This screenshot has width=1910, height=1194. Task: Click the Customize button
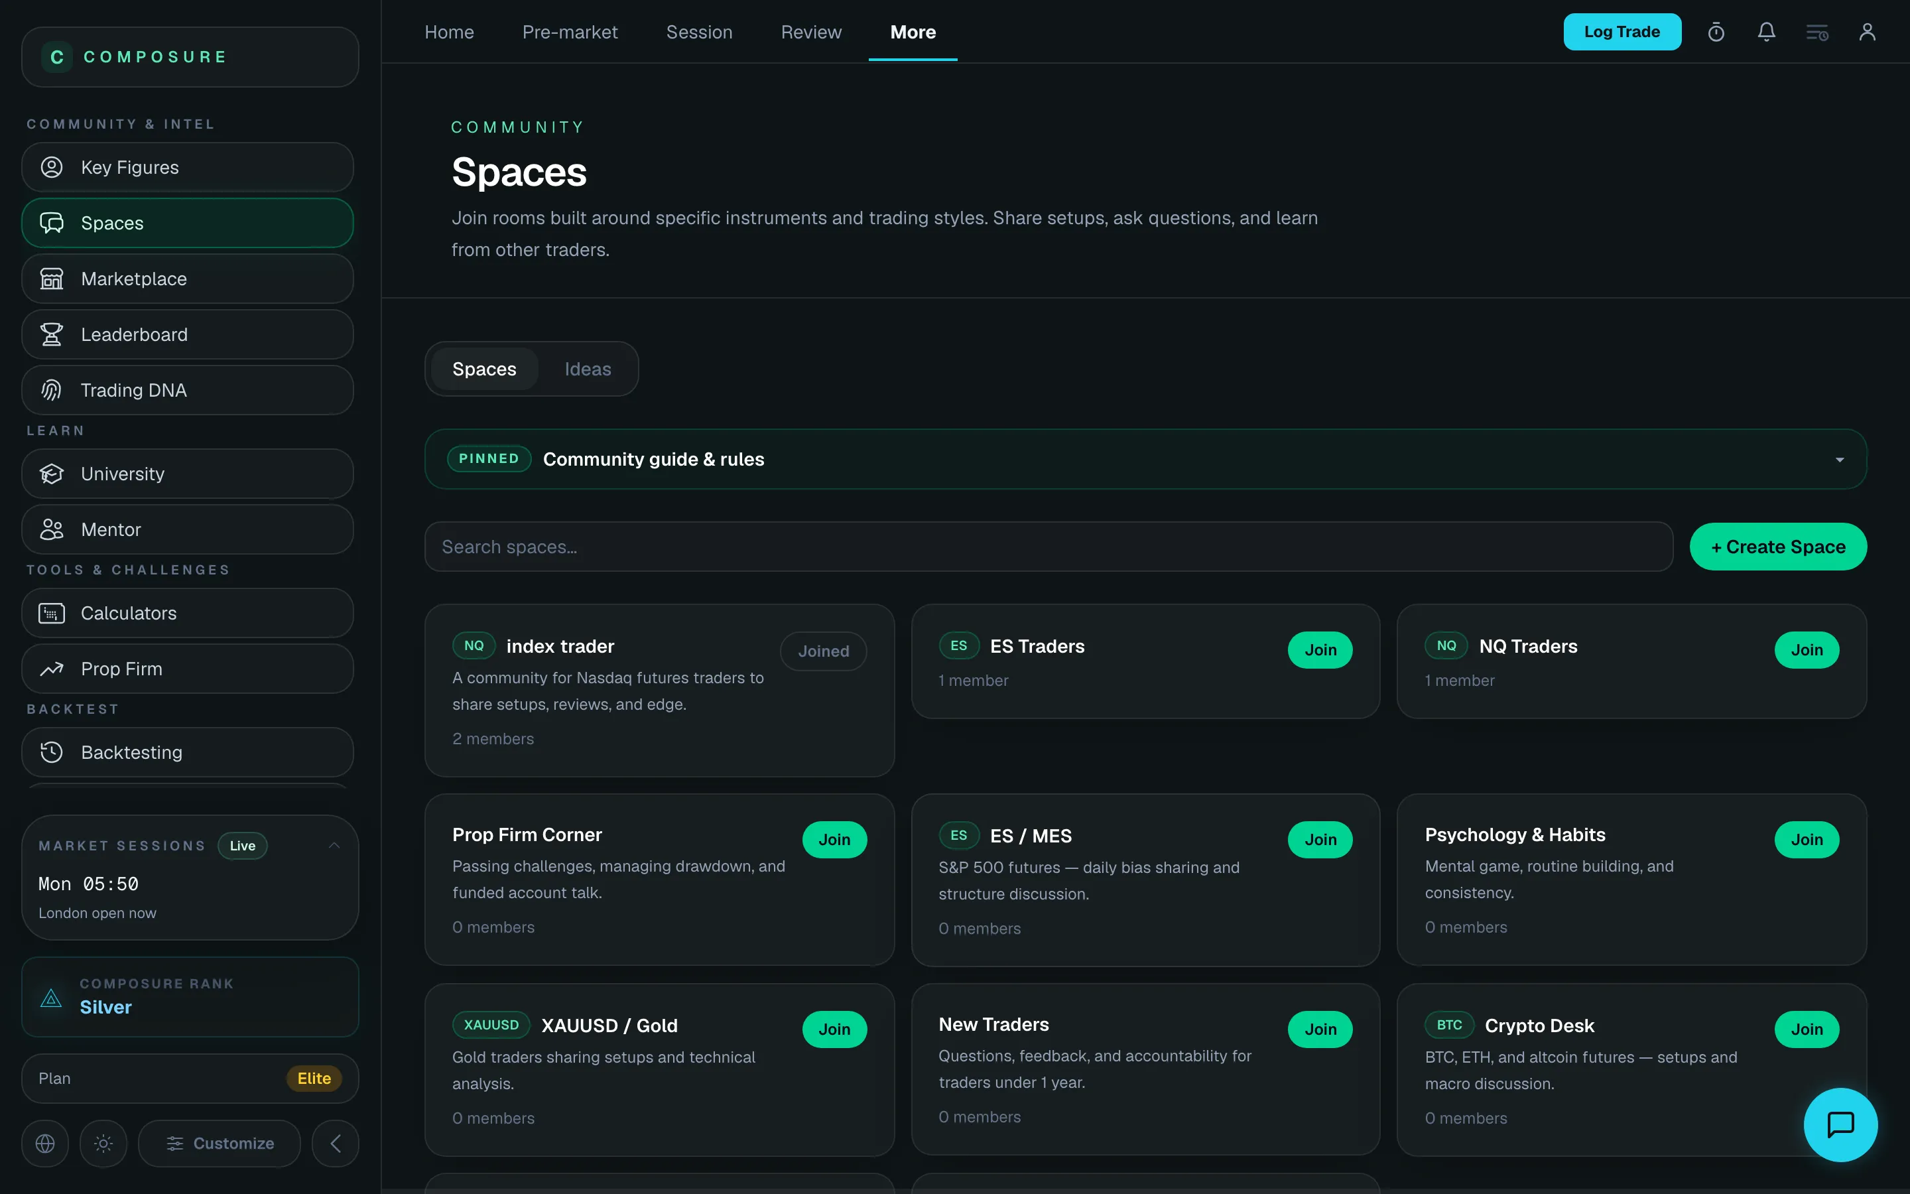click(220, 1143)
